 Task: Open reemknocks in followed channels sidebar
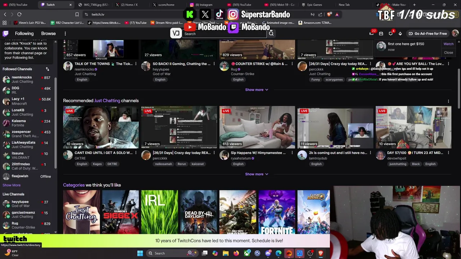(27, 79)
